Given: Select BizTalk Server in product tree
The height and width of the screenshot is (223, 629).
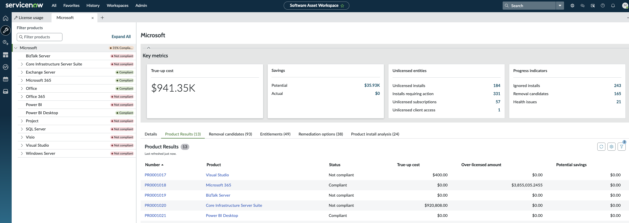Looking at the screenshot, I should [x=38, y=56].
